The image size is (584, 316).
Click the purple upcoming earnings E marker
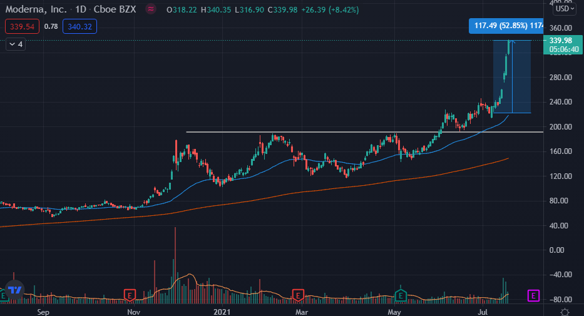tap(533, 296)
